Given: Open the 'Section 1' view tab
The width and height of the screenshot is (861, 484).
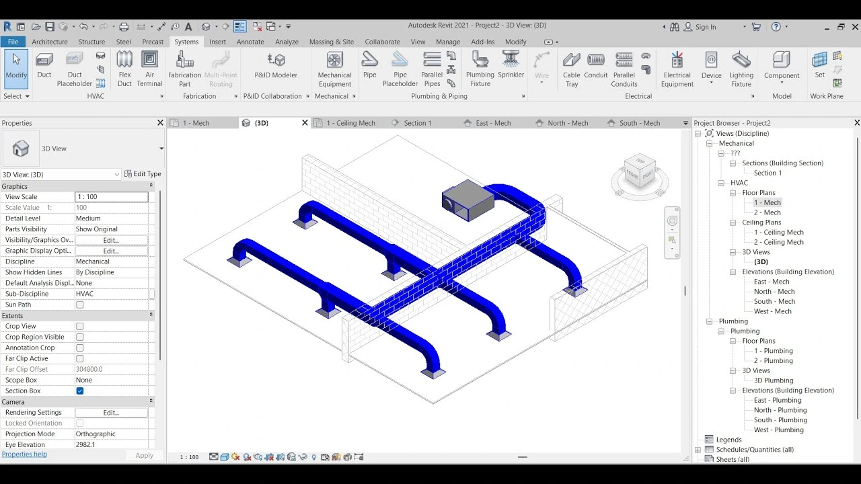Looking at the screenshot, I should click(418, 123).
